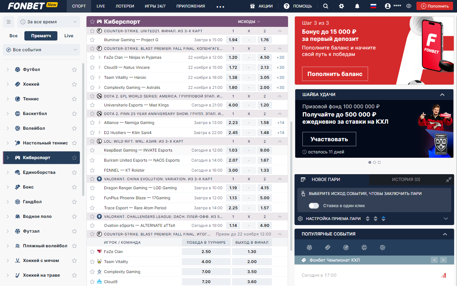
Task: Toggle Ставка в один клик switch
Action: tap(314, 206)
